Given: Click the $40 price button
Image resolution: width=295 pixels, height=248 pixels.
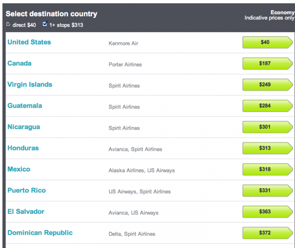Looking at the screenshot, I should [x=266, y=42].
